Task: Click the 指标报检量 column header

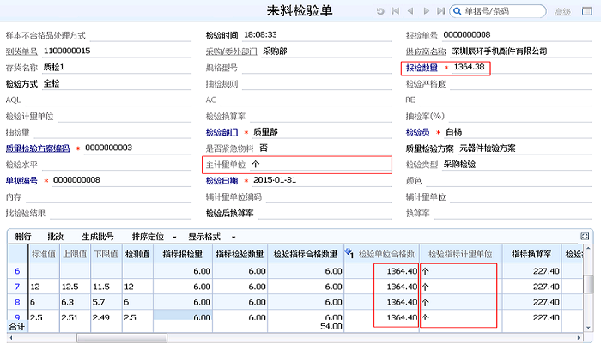Action: (182, 254)
